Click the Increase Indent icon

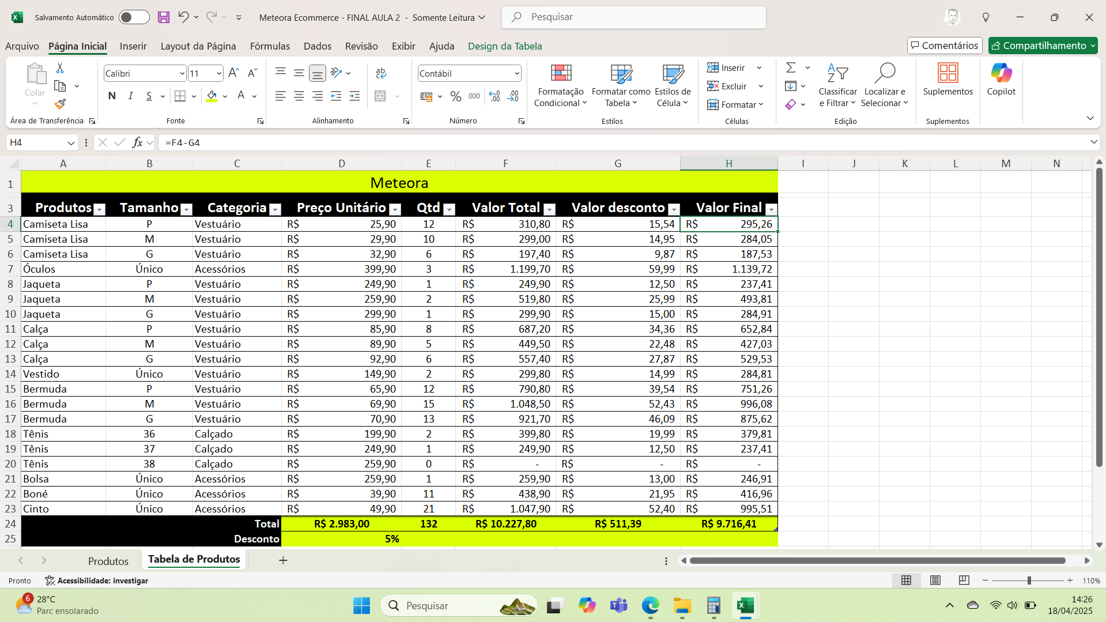tap(354, 96)
